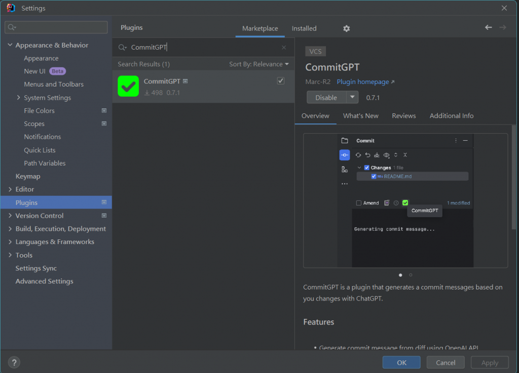Select the CommitGPT search result row

click(x=203, y=86)
